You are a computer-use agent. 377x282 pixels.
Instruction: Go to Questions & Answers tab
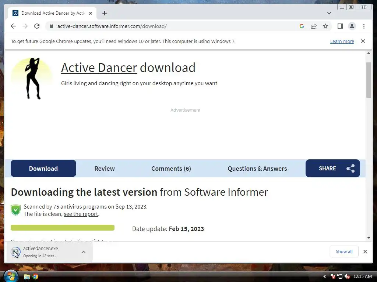[x=257, y=168]
